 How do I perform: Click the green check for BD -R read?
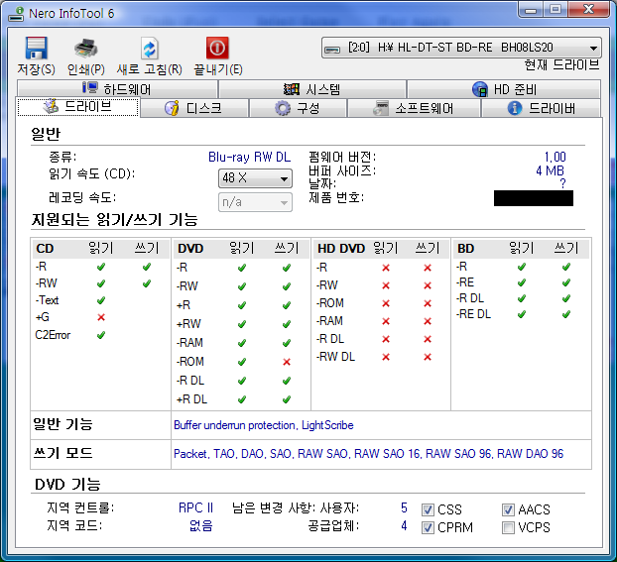click(x=522, y=267)
